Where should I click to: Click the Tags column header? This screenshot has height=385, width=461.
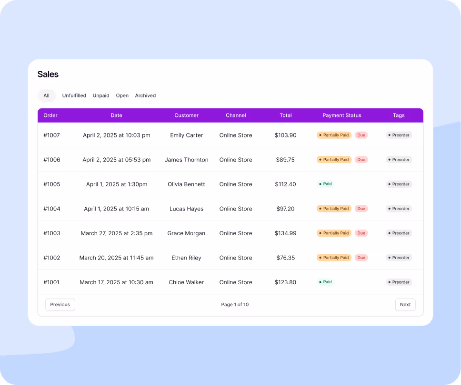(399, 115)
